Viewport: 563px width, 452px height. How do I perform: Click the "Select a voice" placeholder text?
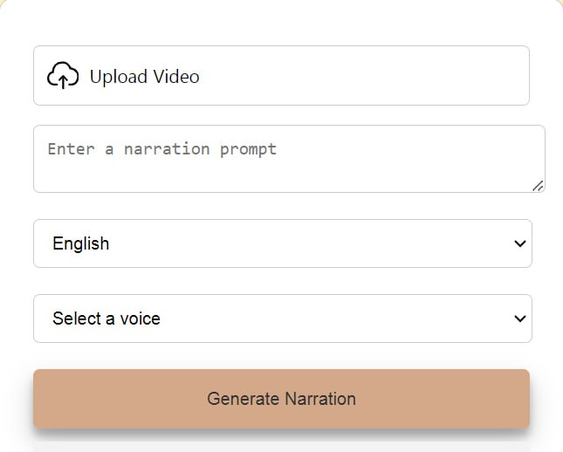[x=106, y=318]
